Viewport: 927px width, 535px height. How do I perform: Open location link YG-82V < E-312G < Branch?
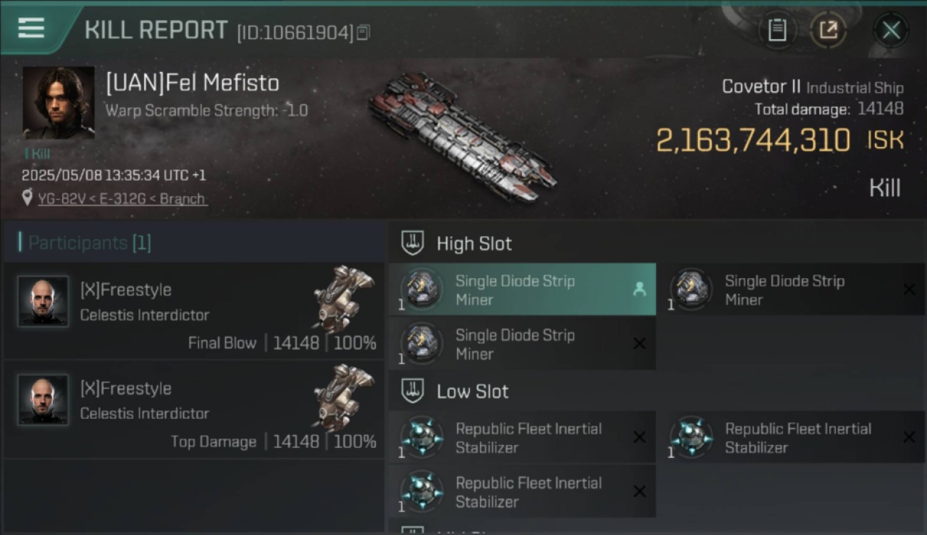(x=121, y=198)
